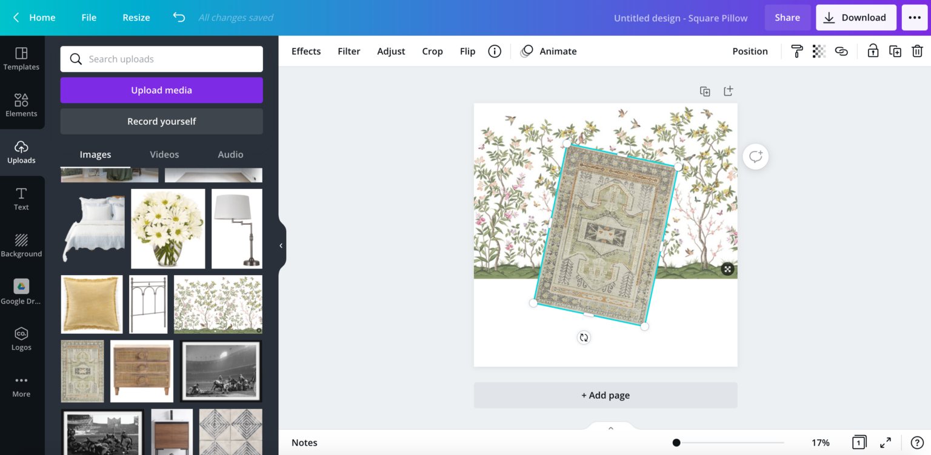Open the Position dropdown

pos(750,51)
